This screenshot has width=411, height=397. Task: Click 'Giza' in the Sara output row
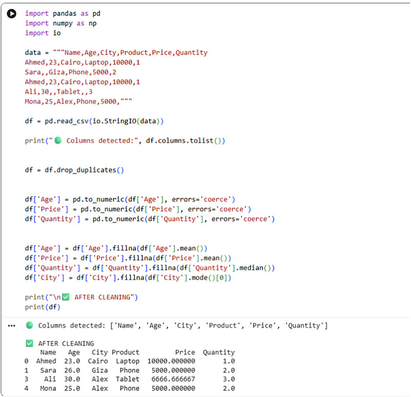click(x=100, y=370)
